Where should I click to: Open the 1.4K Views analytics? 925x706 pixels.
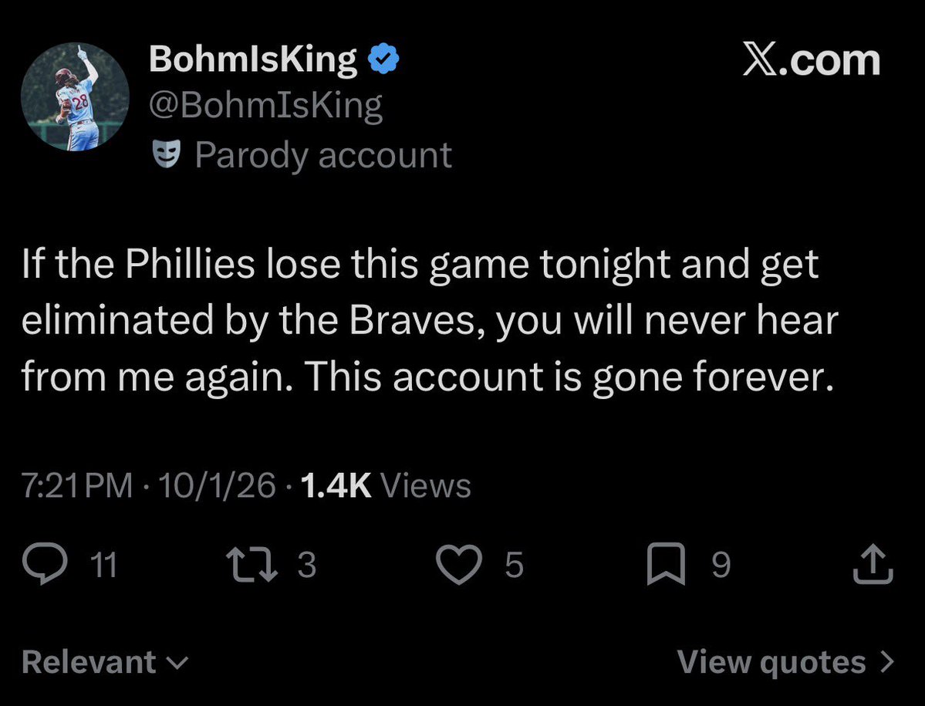(386, 486)
